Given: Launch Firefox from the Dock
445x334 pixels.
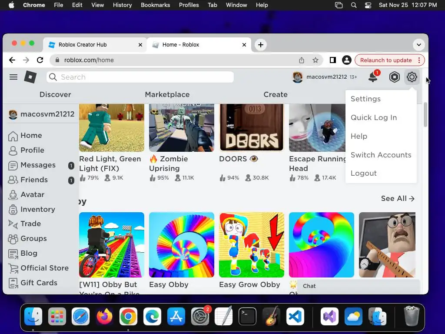Looking at the screenshot, I should pyautogui.click(x=105, y=316).
